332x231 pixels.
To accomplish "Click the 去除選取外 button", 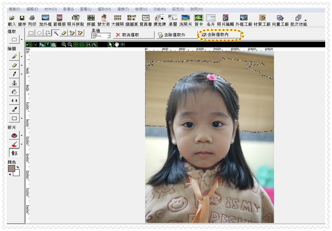I will pyautogui.click(x=177, y=35).
